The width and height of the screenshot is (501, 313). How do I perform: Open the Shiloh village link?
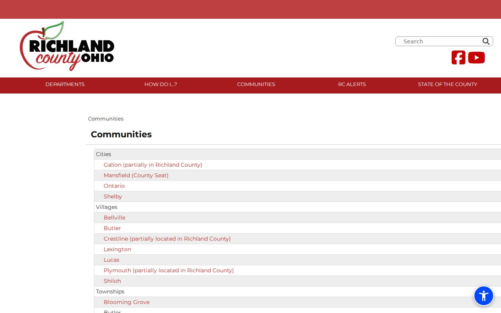112,281
